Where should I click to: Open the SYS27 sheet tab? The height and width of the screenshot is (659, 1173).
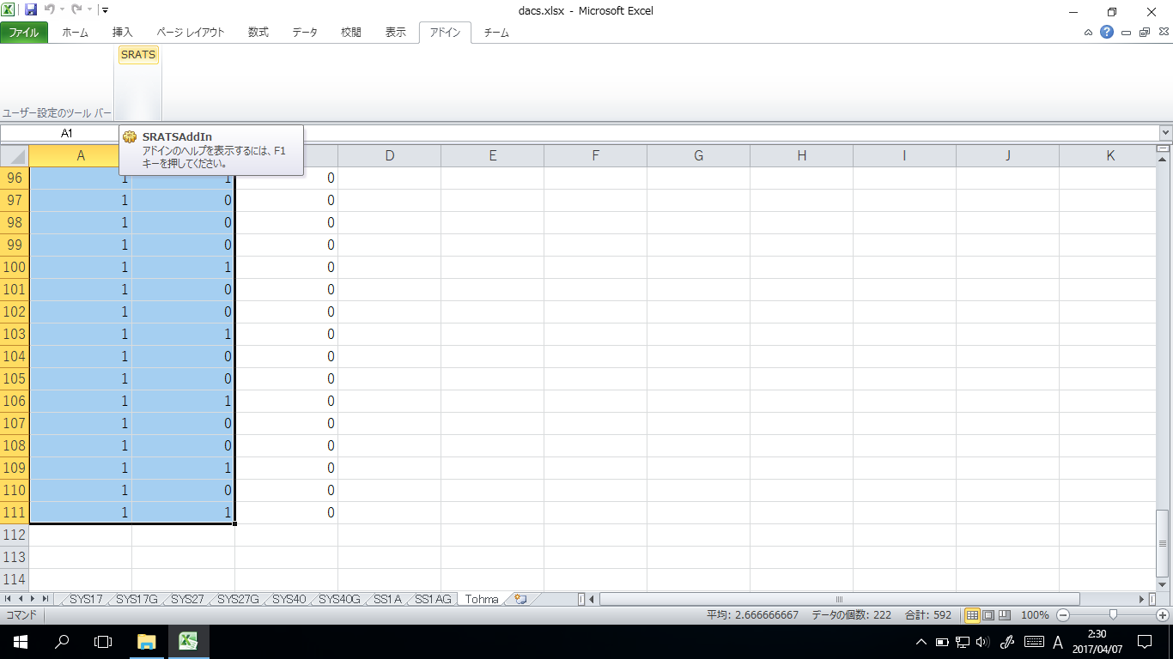point(187,599)
